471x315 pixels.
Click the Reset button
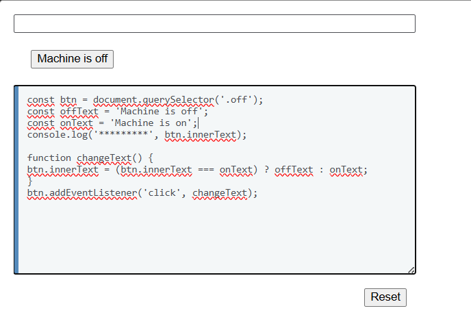click(x=385, y=297)
